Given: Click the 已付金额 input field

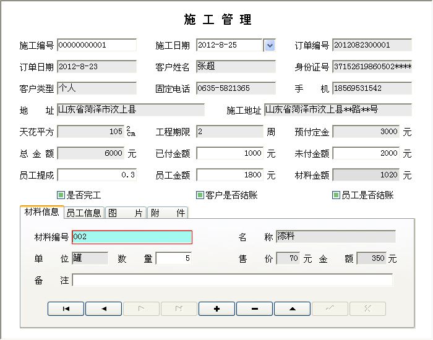Looking at the screenshot, I should pos(229,153).
